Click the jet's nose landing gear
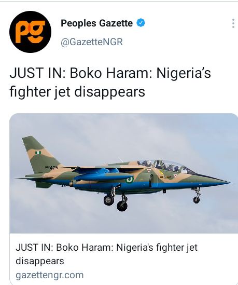The image size is (238, 285). click(197, 196)
